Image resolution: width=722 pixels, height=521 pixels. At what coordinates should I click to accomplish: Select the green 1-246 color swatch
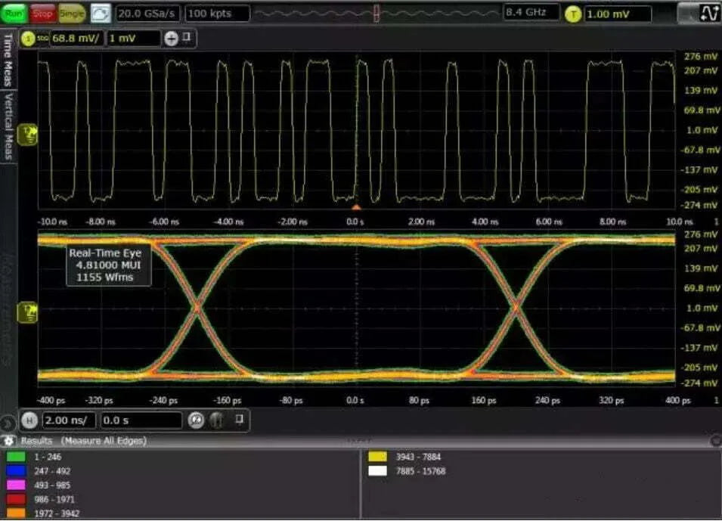point(17,457)
